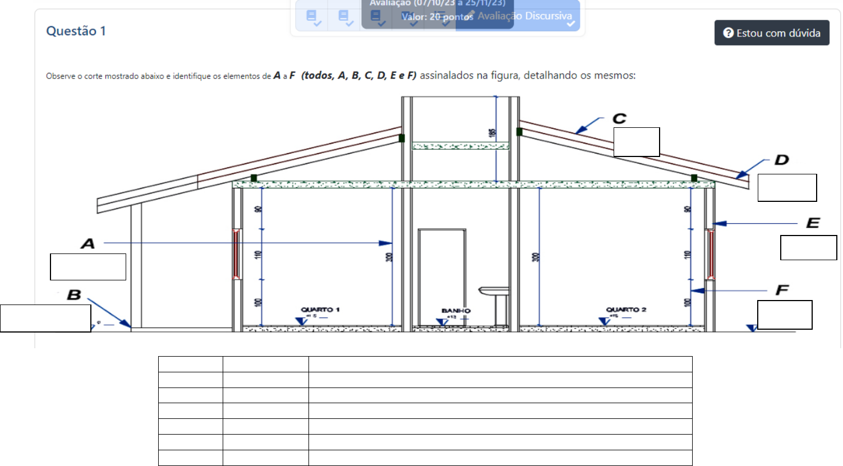Click the question mark help icon
The width and height of the screenshot is (843, 466).
[728, 33]
